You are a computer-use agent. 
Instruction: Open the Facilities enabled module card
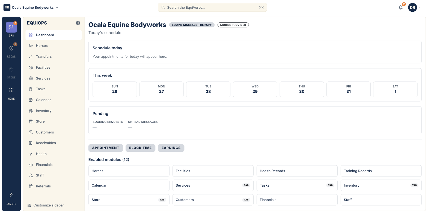(213, 171)
